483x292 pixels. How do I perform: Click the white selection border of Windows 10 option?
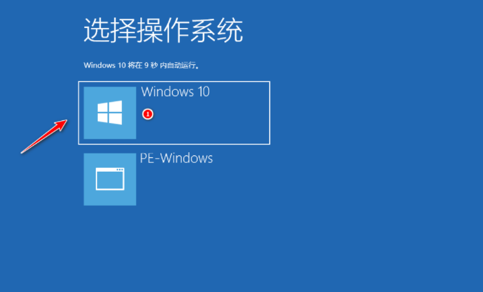pyautogui.click(x=174, y=82)
